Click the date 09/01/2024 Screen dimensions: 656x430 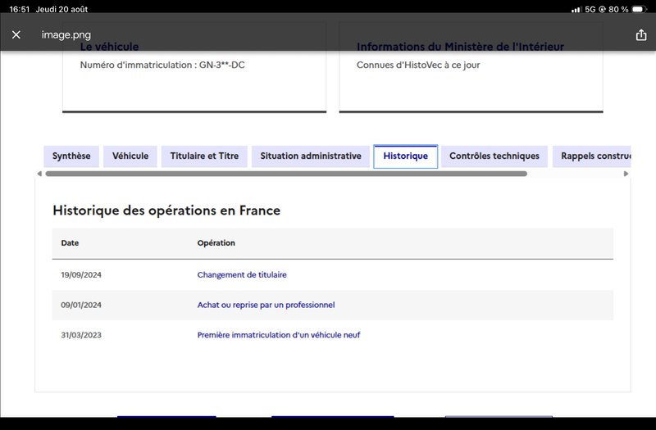pos(81,305)
